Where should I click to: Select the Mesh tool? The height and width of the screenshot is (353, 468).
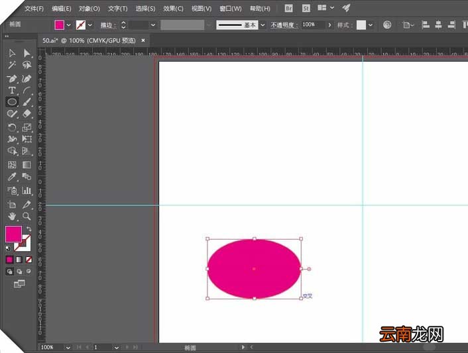pos(12,164)
